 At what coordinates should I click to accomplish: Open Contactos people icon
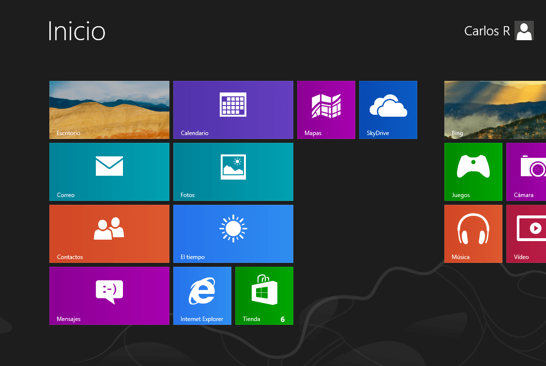(109, 229)
